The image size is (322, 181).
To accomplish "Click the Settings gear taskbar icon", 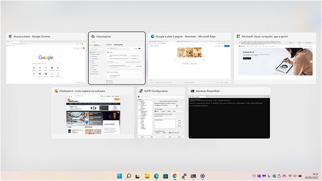I will tap(203, 176).
